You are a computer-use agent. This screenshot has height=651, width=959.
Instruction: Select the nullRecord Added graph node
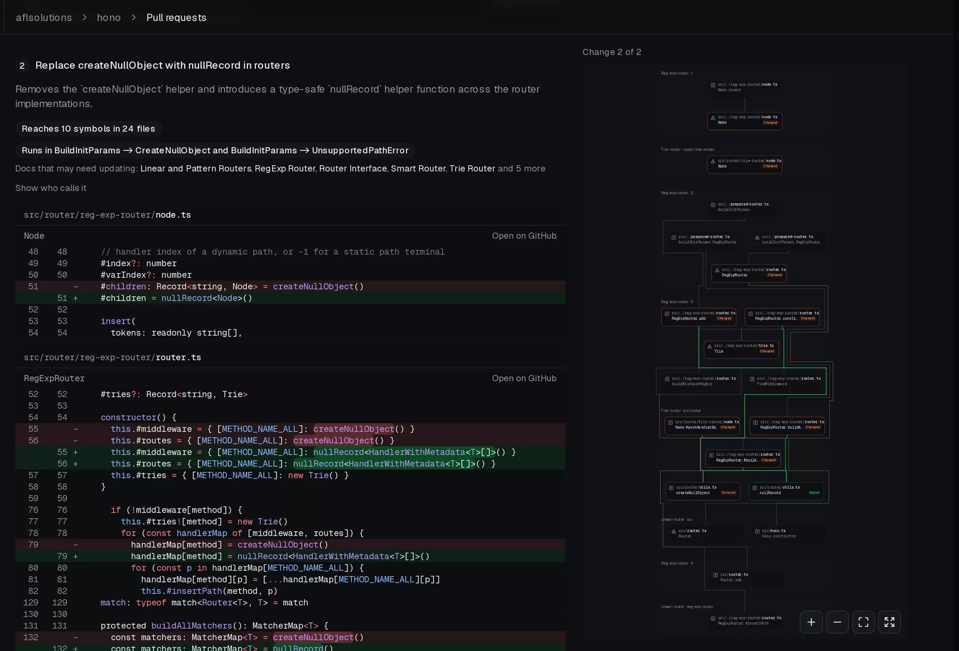(786, 490)
